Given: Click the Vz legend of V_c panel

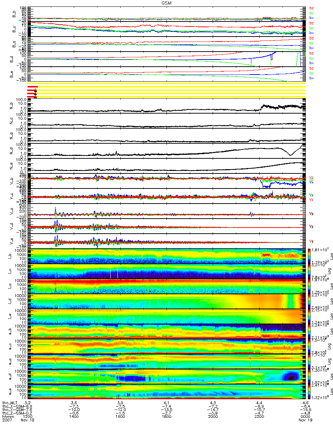Looking at the screenshot, I should point(312,200).
